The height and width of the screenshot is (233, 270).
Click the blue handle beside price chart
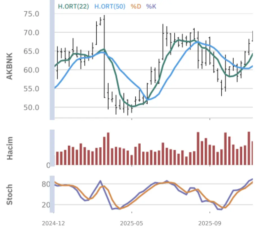click(x=52, y=60)
